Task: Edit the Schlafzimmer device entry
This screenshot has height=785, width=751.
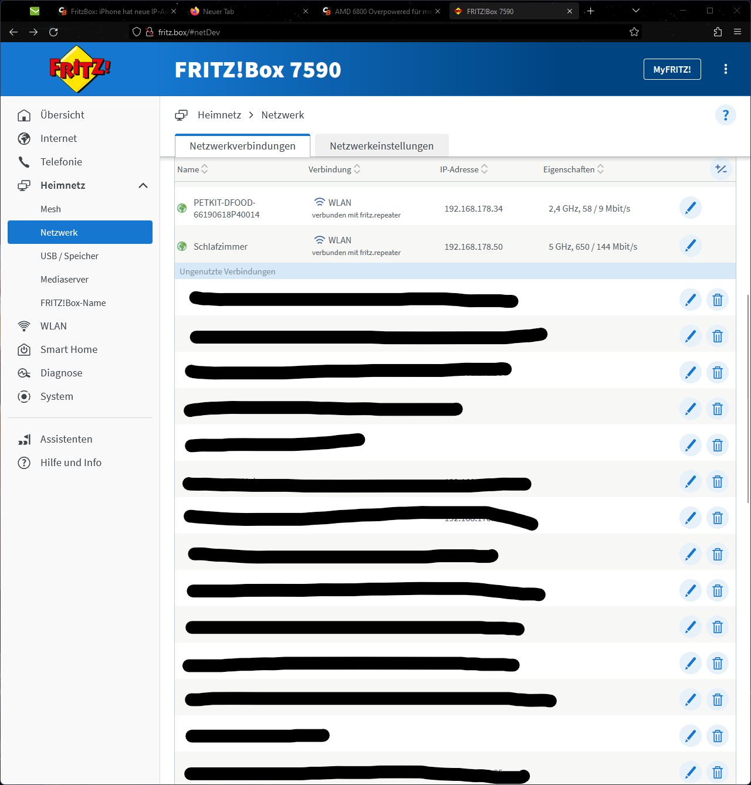Action: (691, 245)
